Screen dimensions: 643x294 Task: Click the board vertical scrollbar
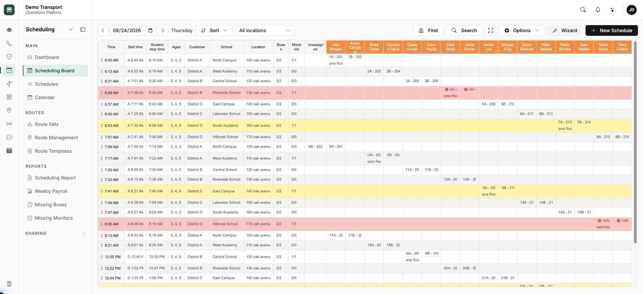[x=635, y=142]
